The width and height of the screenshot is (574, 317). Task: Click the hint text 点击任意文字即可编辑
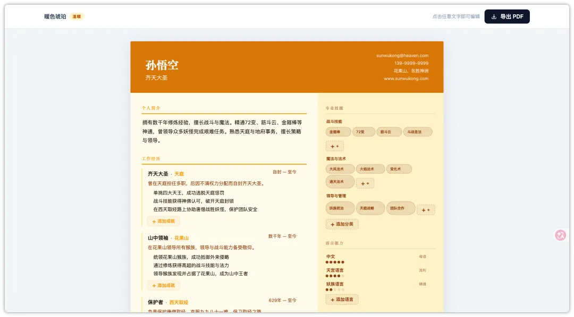click(x=456, y=16)
